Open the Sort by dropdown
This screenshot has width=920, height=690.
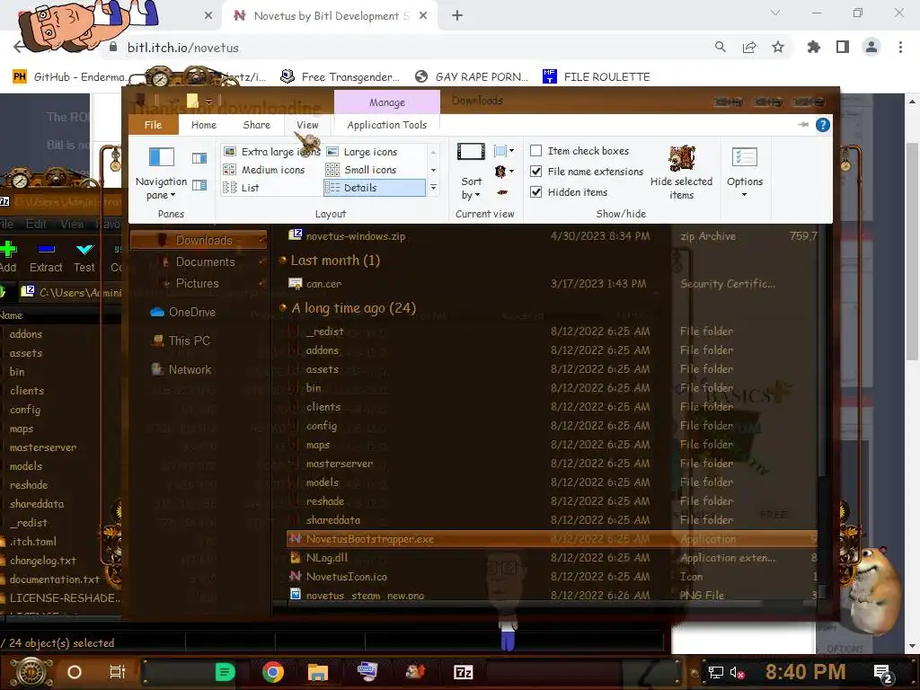tap(471, 172)
